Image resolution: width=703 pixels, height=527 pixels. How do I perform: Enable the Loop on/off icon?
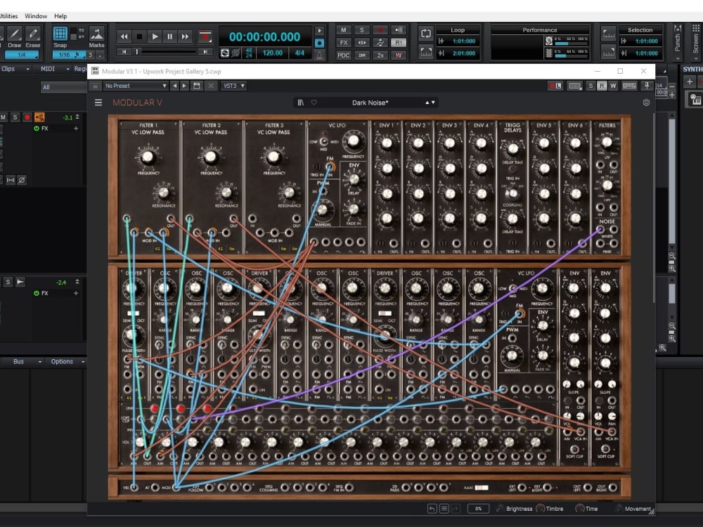coord(425,34)
